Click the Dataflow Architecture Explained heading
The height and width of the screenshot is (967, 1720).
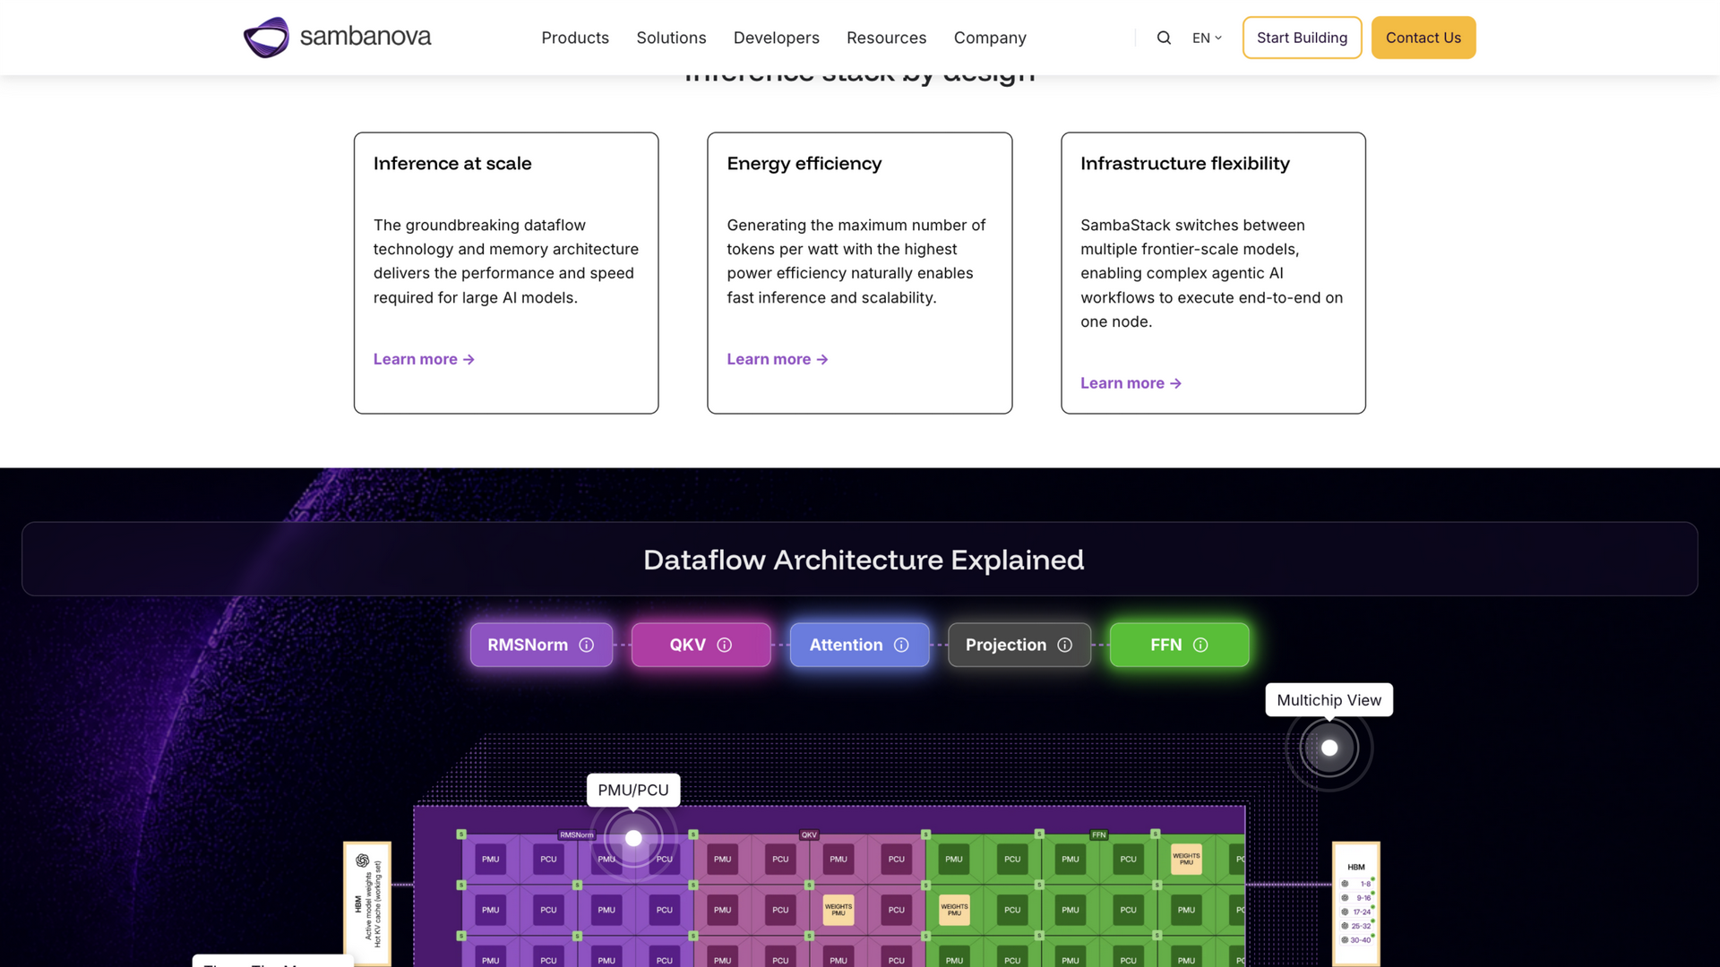pyautogui.click(x=864, y=560)
